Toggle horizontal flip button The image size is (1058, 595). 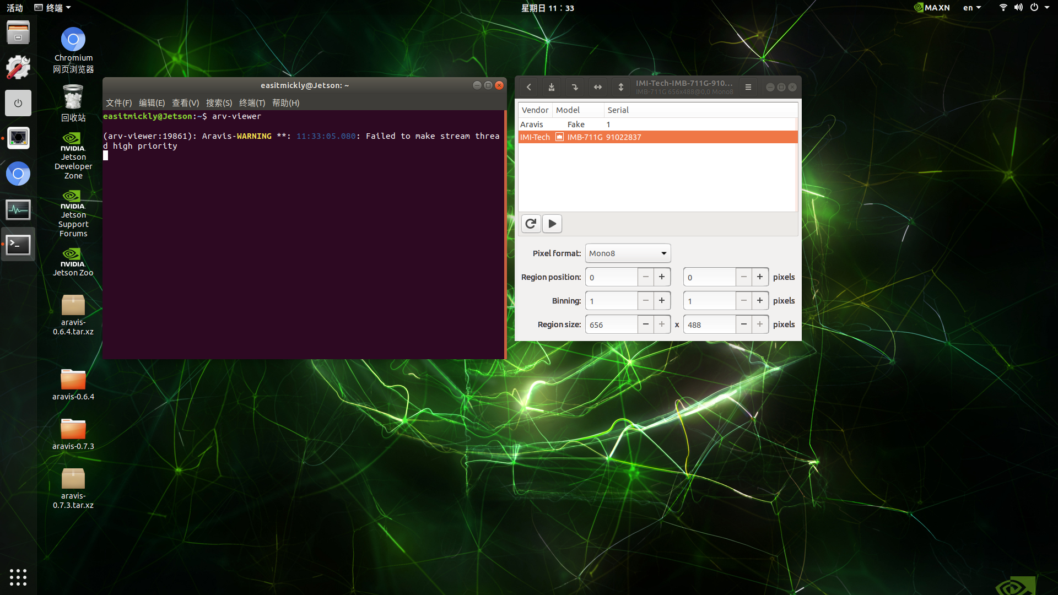pos(598,87)
